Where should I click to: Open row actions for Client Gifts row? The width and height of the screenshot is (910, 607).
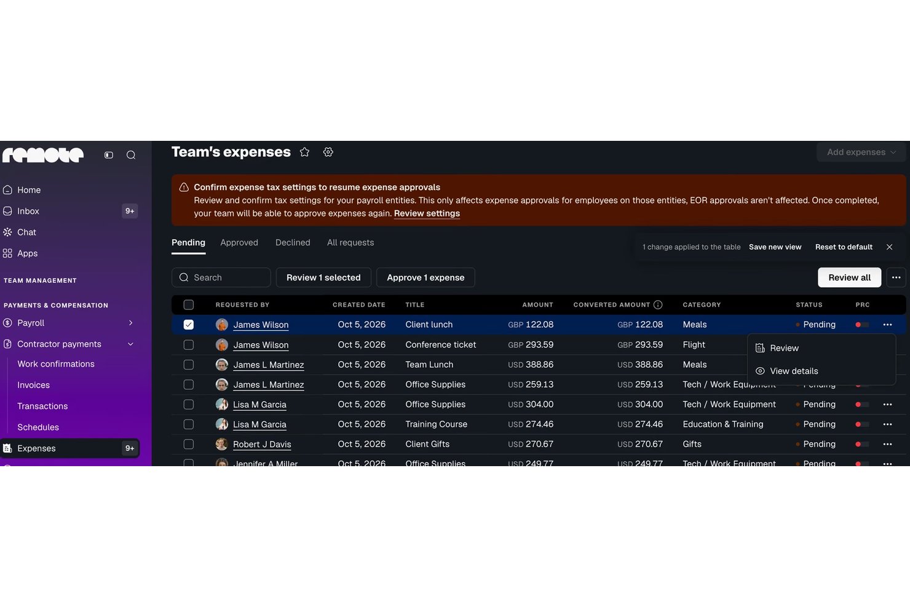(x=887, y=444)
